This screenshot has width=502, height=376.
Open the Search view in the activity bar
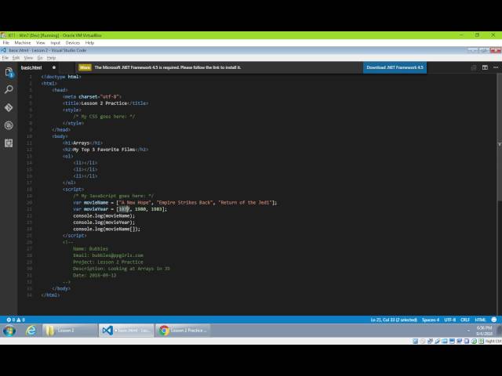click(x=9, y=89)
